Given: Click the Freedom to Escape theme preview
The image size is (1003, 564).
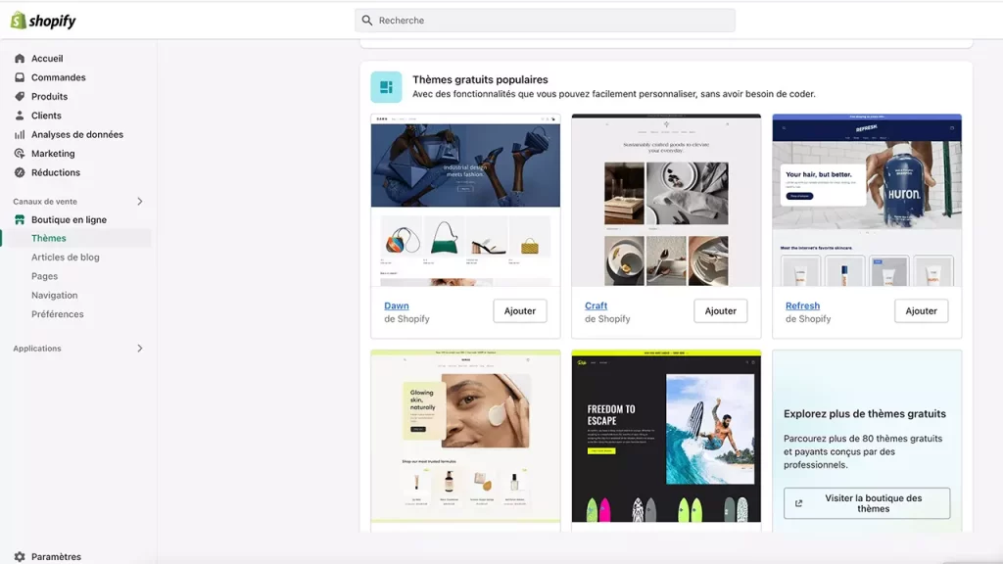Looking at the screenshot, I should click(666, 437).
